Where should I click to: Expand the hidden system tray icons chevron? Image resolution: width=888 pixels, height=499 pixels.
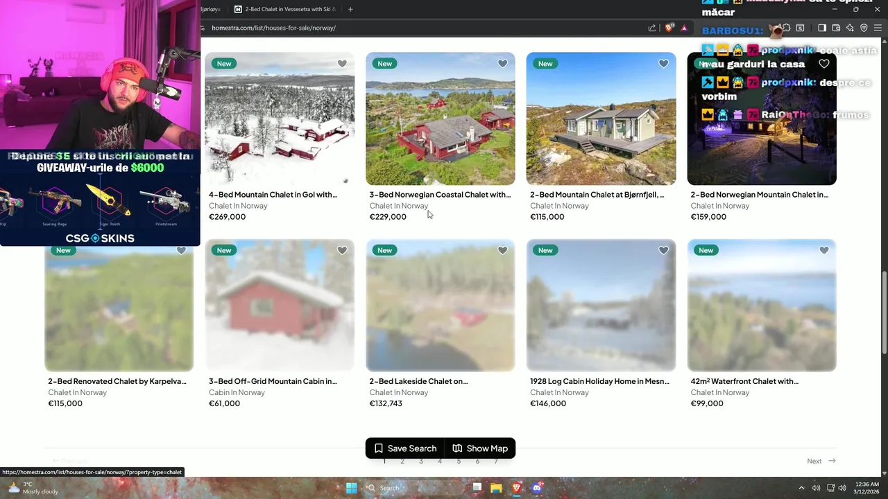(x=801, y=488)
